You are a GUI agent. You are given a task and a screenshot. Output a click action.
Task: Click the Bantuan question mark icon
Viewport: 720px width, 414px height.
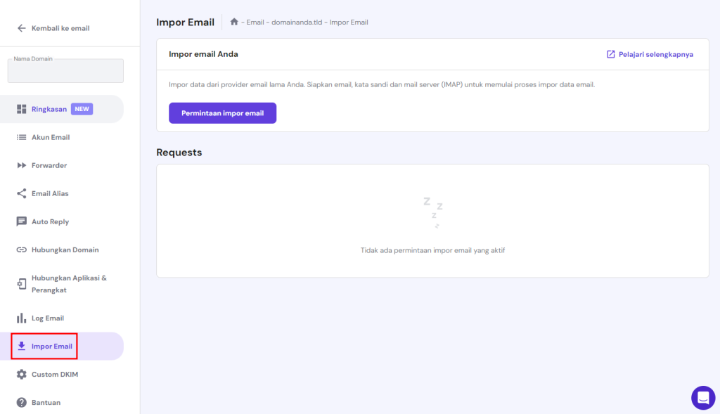(x=21, y=401)
